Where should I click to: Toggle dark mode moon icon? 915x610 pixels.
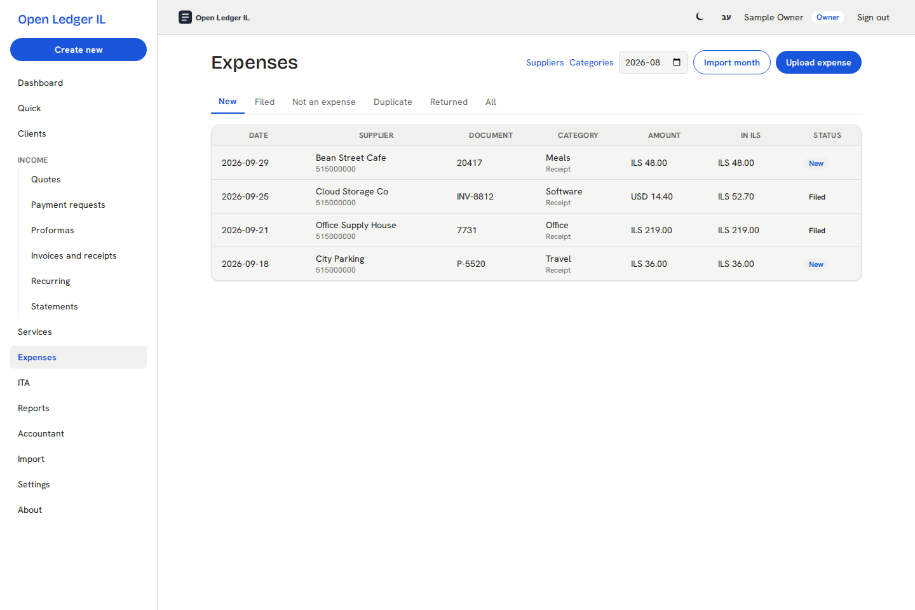[700, 17]
